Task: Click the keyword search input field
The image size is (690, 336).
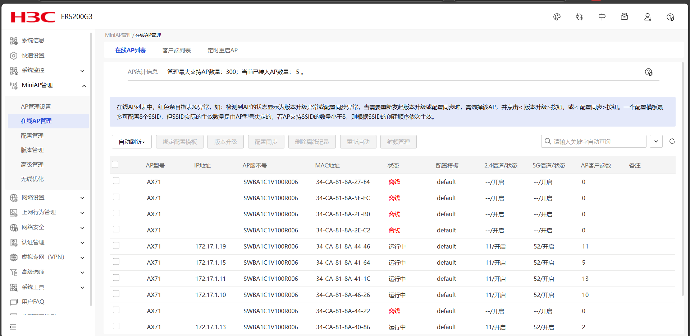Action: point(597,142)
